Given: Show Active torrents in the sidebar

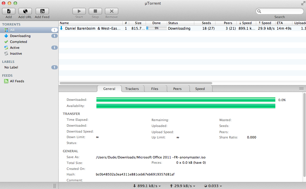Looking at the screenshot, I should point(29,48).
